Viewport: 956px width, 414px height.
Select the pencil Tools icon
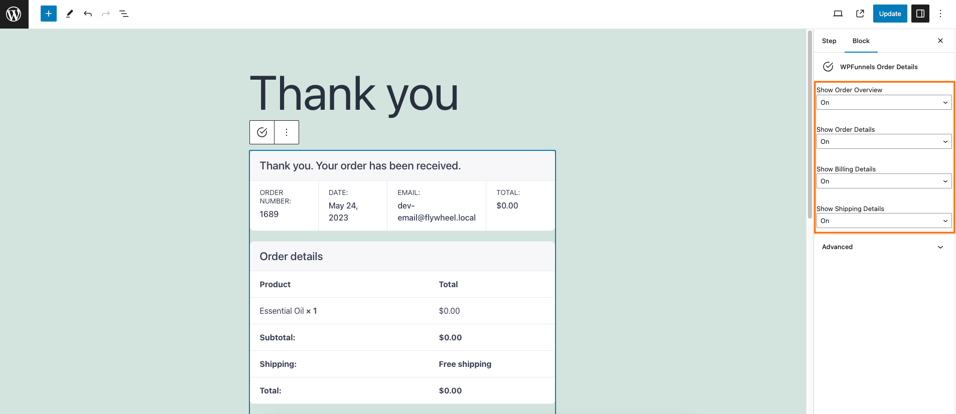click(x=70, y=14)
